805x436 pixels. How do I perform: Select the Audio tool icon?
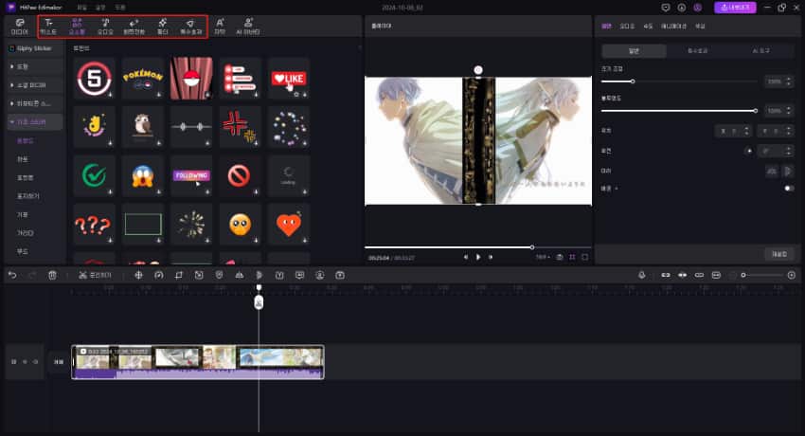click(105, 25)
